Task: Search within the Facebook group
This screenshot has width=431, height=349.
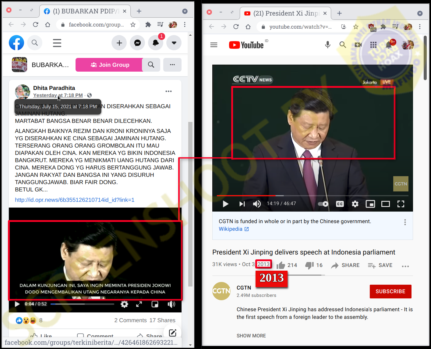Action: [151, 65]
